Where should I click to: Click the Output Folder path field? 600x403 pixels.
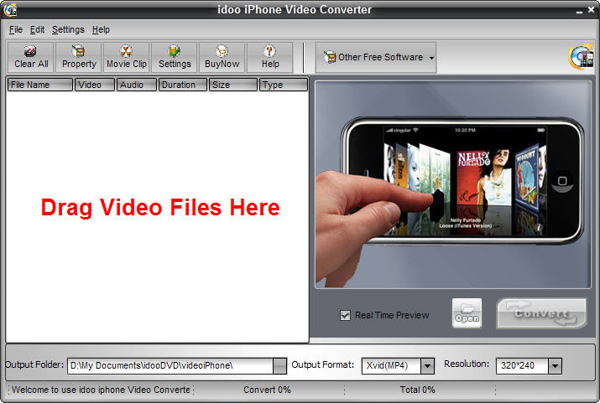[x=170, y=365]
